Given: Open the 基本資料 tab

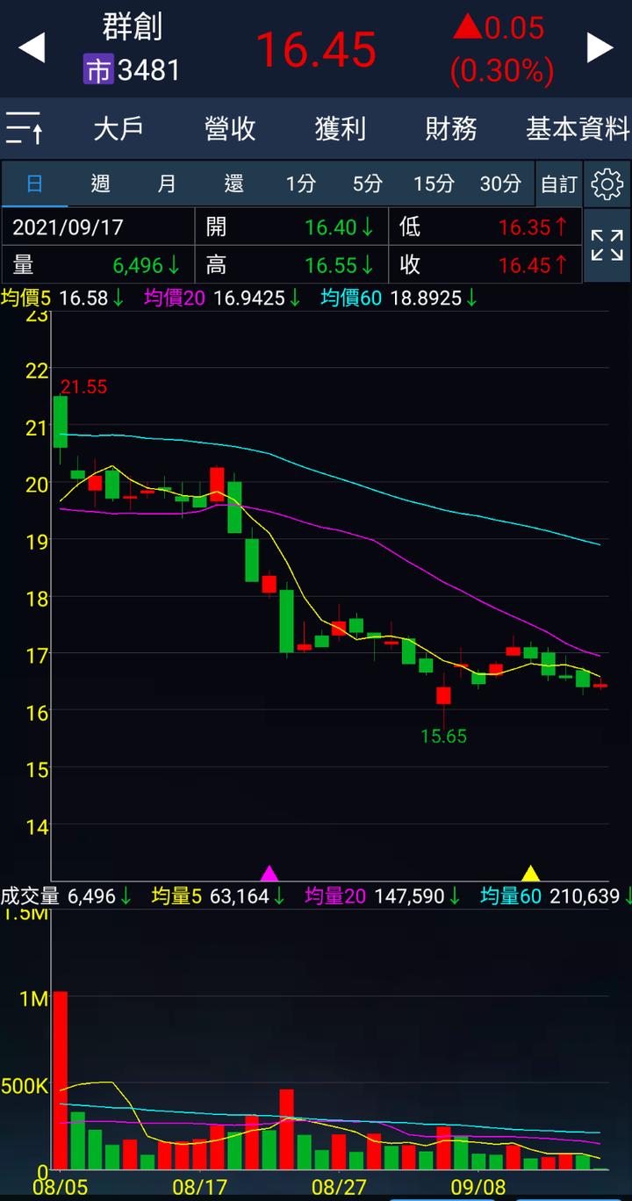Looking at the screenshot, I should [578, 129].
